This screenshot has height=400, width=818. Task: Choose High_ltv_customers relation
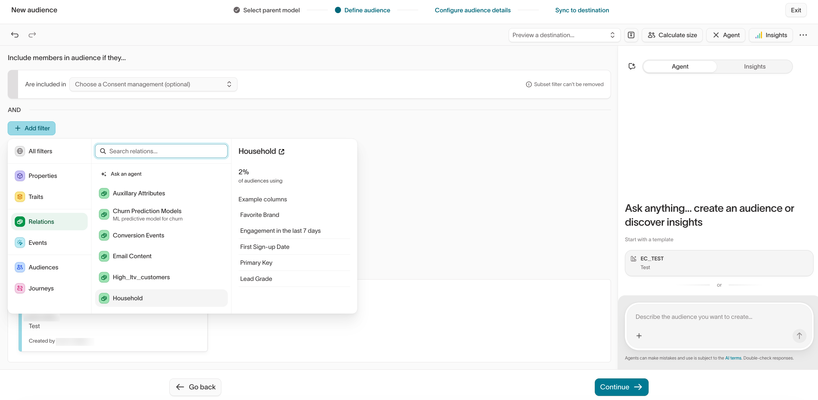tap(161, 277)
